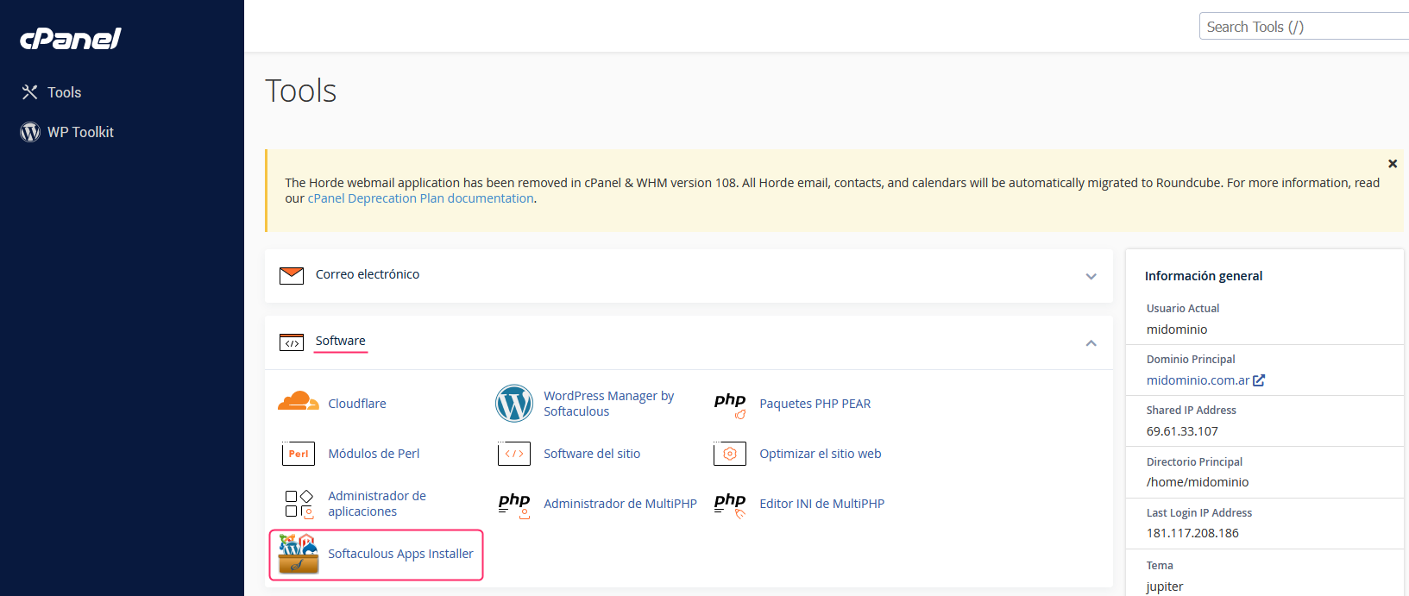1409x596 pixels.
Task: Open the WordPress Manager by Softaculous icon
Action: (514, 404)
